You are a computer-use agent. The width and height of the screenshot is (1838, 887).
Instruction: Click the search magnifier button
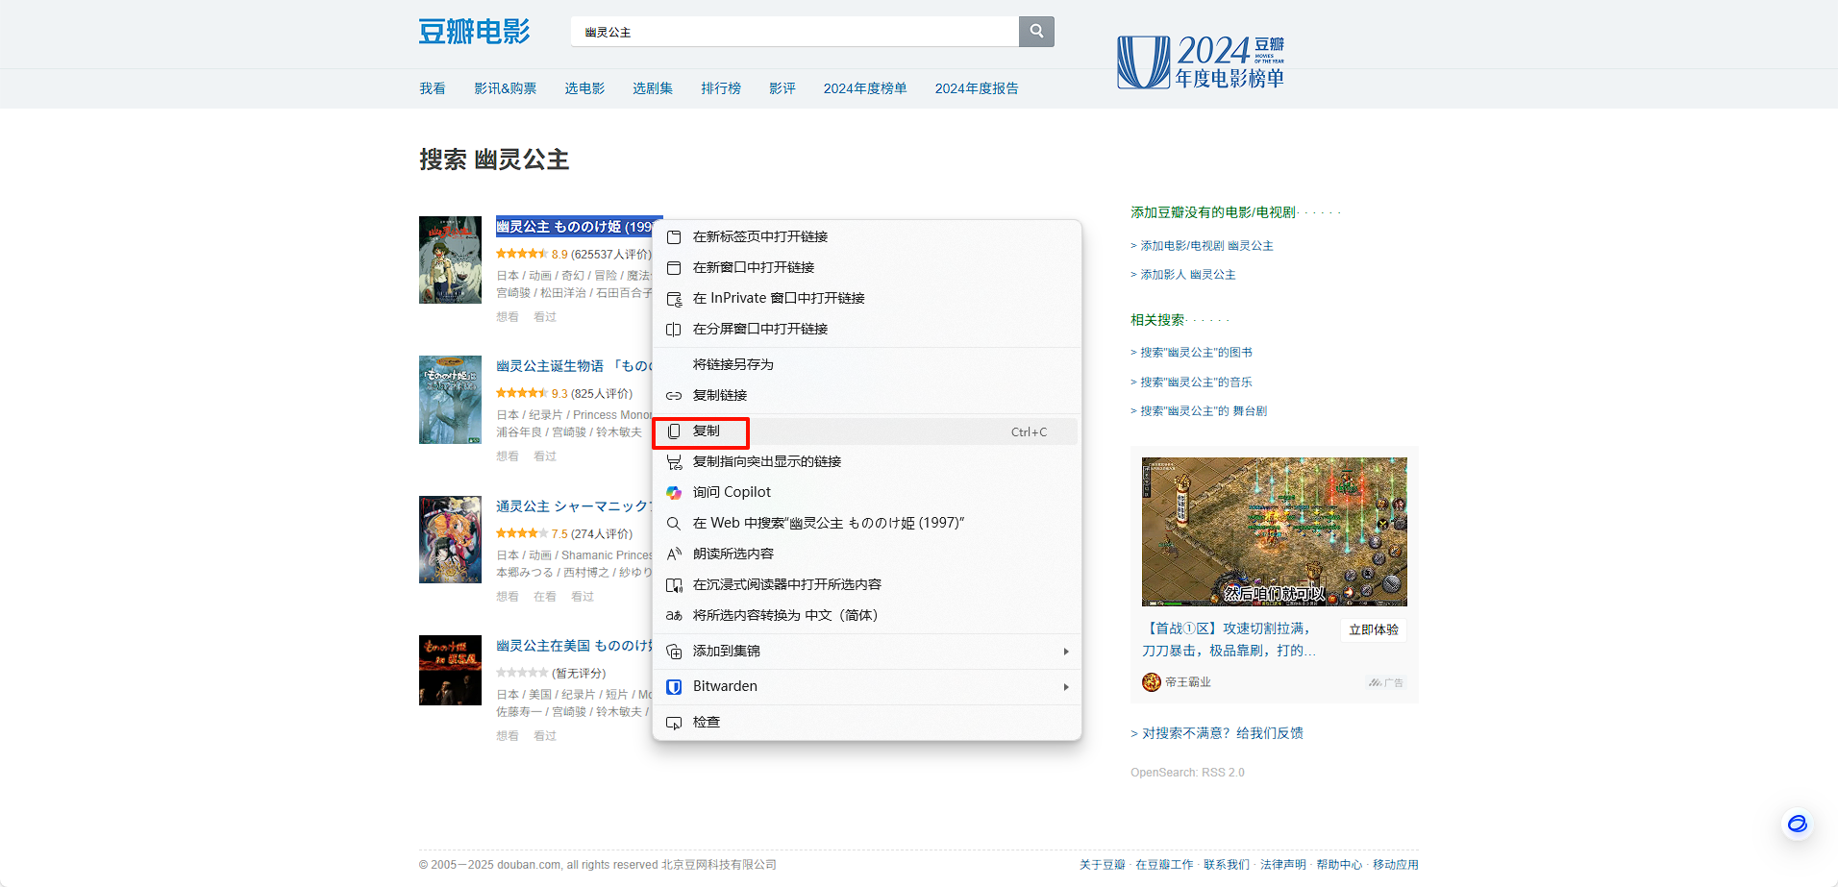click(x=1036, y=32)
